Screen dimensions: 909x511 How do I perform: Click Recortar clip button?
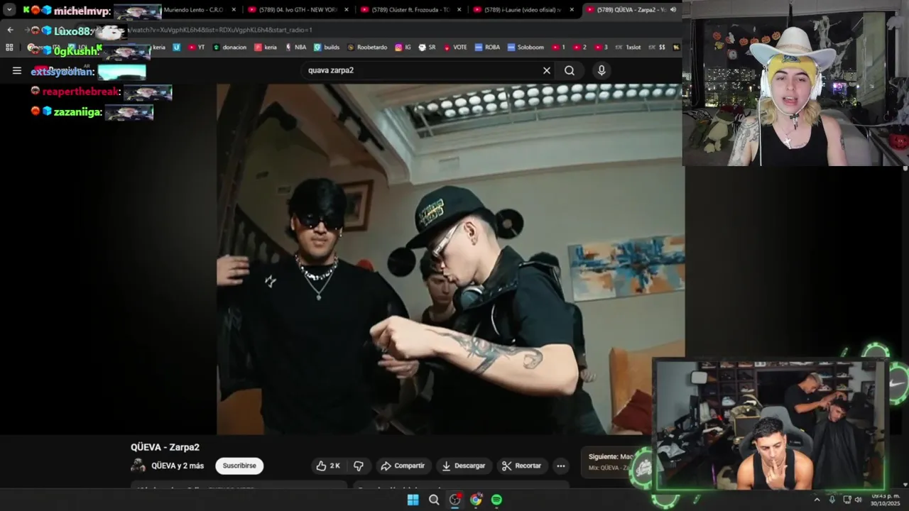coord(521,466)
